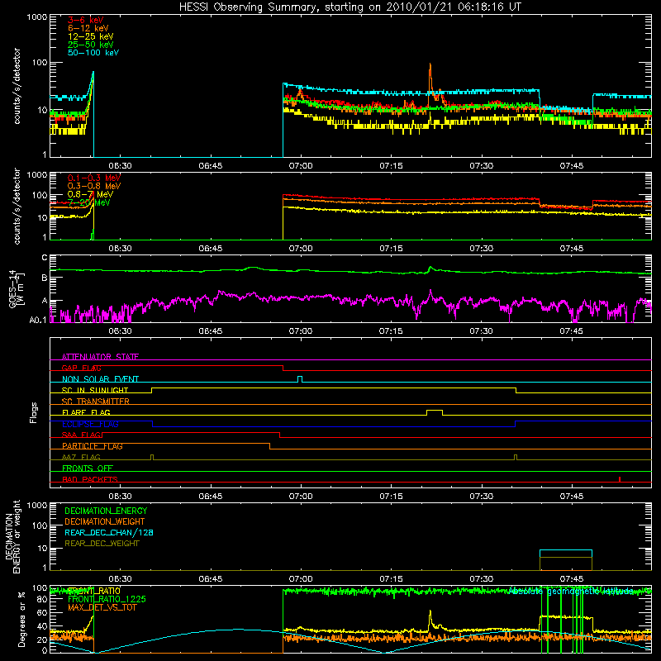The image size is (661, 661).
Task: Click the DECIMATION_WEIGHT legend label
Action: 105,521
